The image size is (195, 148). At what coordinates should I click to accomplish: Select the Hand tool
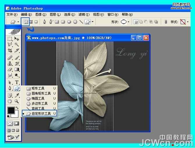[x=10, y=101]
